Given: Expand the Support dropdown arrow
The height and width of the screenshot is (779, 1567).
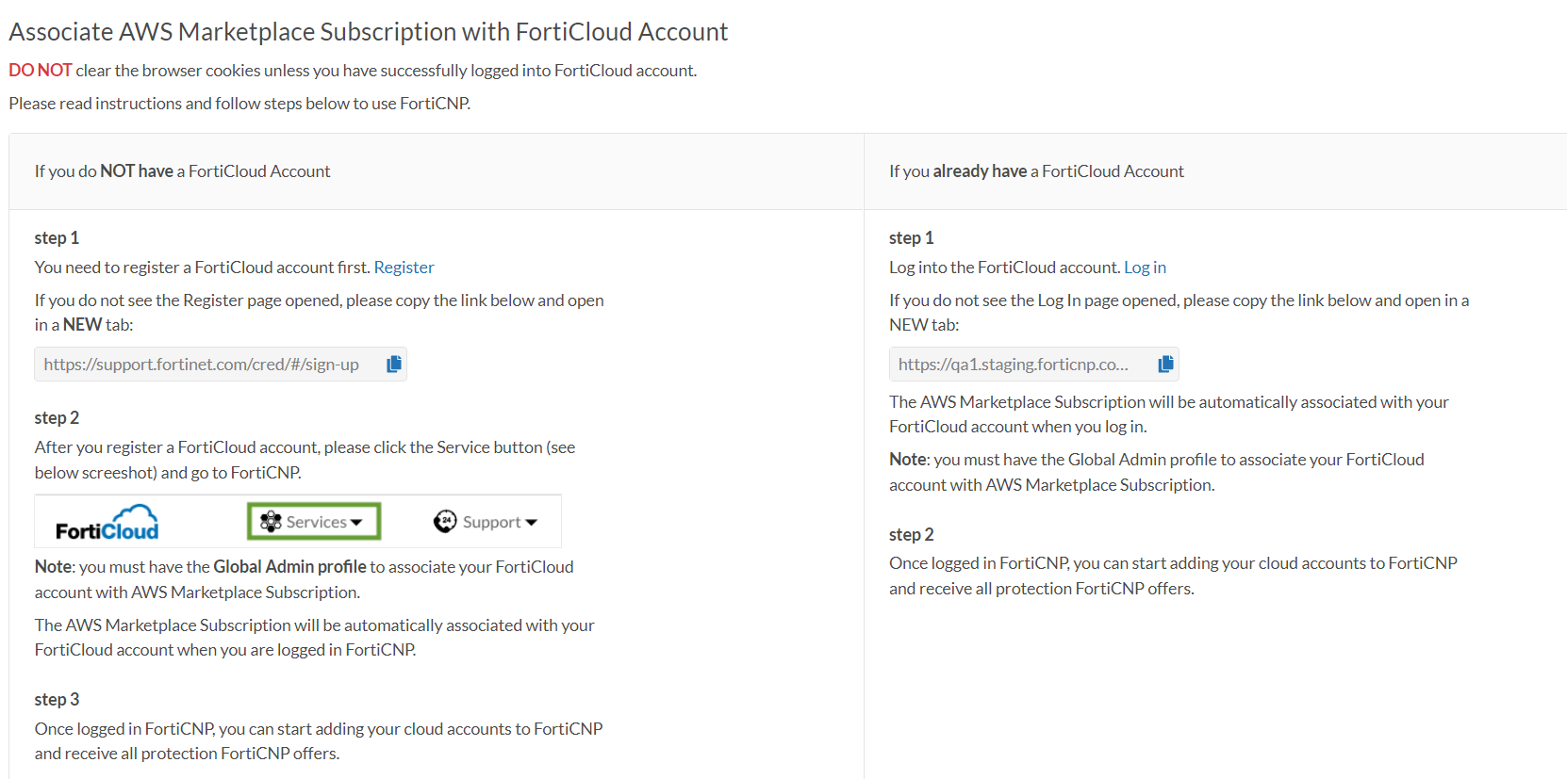Looking at the screenshot, I should (532, 523).
